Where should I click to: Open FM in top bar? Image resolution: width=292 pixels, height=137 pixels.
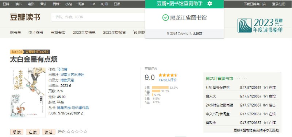93,4
